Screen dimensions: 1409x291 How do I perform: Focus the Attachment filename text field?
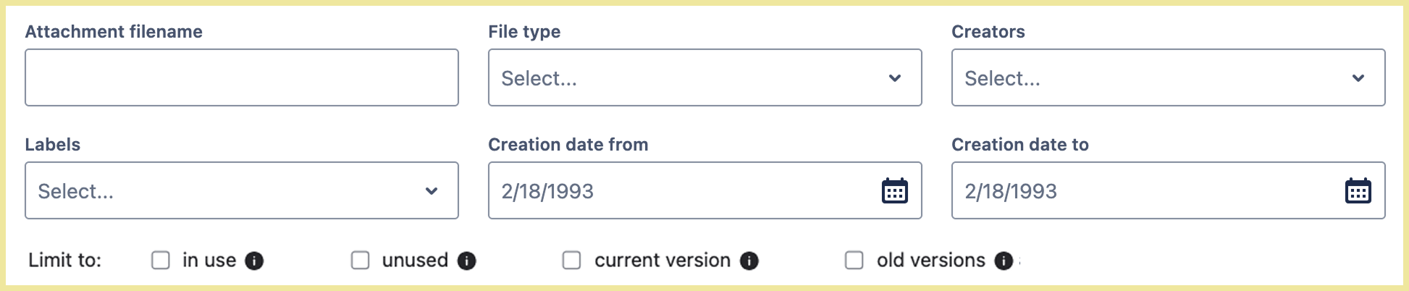tap(242, 78)
